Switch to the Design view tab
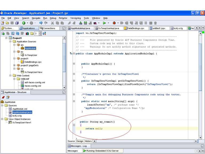 80,141
